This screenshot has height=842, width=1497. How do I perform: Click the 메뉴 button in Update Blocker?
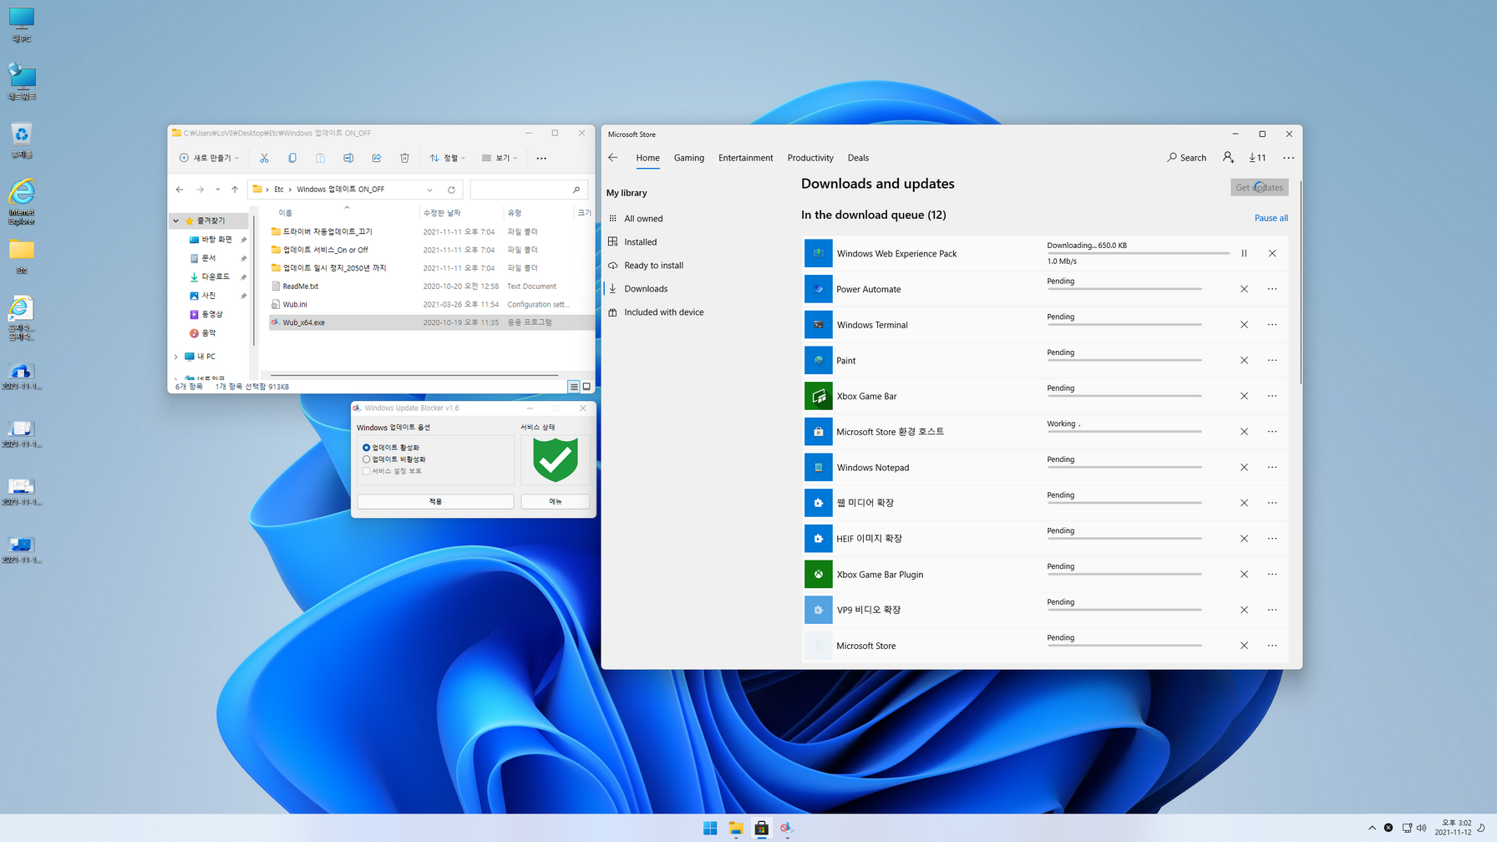click(555, 501)
